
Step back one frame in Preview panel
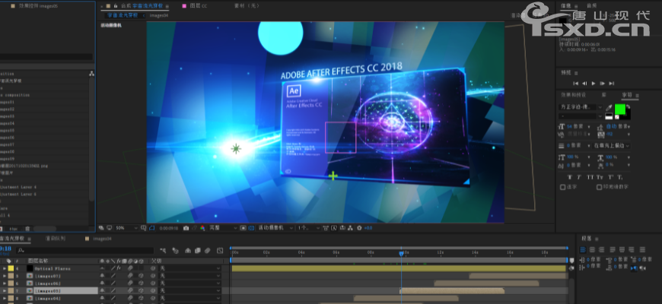[584, 84]
